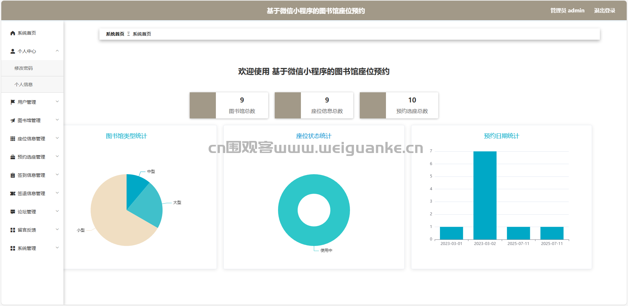Expand the 签退信息管理 chevron
This screenshot has height=306, width=628.
pyautogui.click(x=57, y=193)
